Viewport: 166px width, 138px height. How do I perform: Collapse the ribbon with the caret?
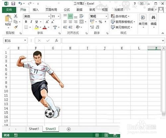point(163,33)
